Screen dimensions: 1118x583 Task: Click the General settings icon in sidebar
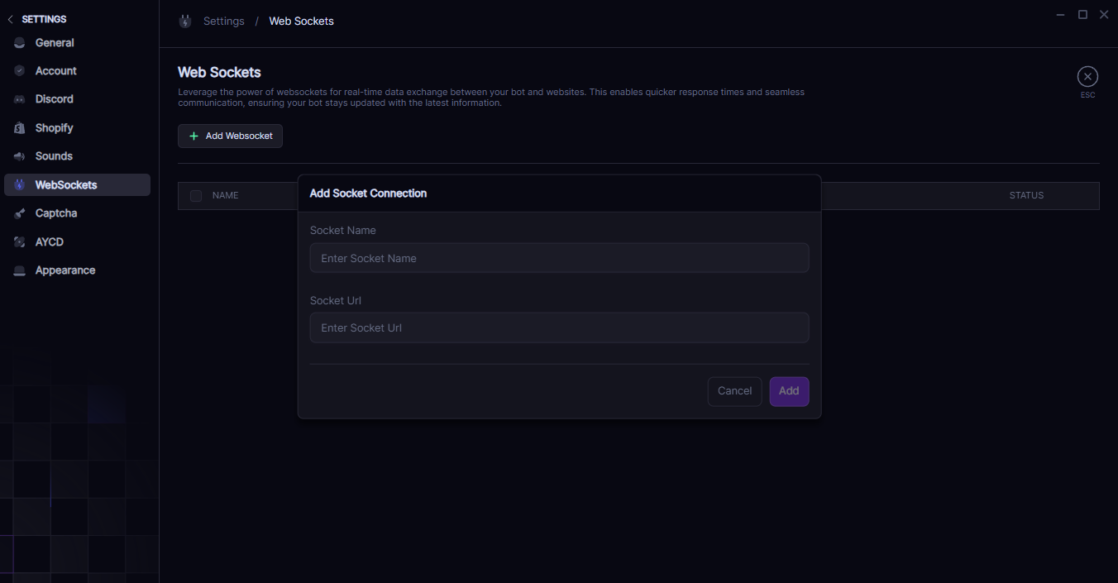tap(19, 43)
